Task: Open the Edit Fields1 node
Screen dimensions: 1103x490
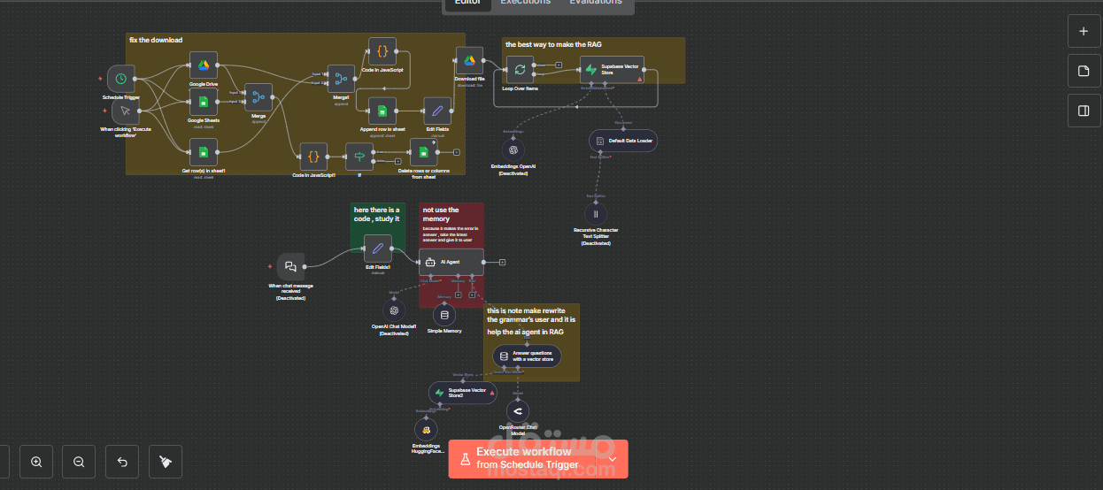Action: pyautogui.click(x=378, y=249)
